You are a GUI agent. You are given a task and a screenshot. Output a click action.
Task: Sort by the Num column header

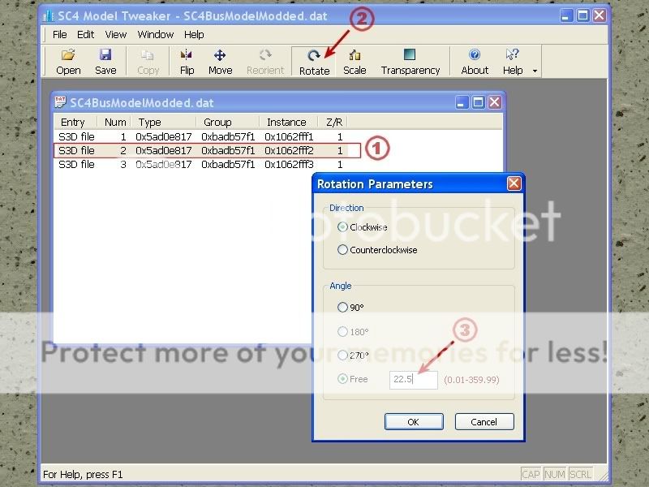(114, 122)
